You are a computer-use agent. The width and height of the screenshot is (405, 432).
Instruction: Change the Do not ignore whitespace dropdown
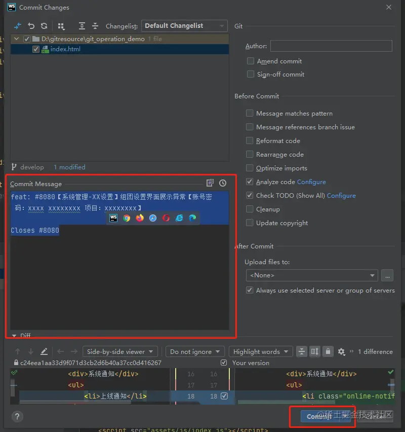[x=195, y=351]
